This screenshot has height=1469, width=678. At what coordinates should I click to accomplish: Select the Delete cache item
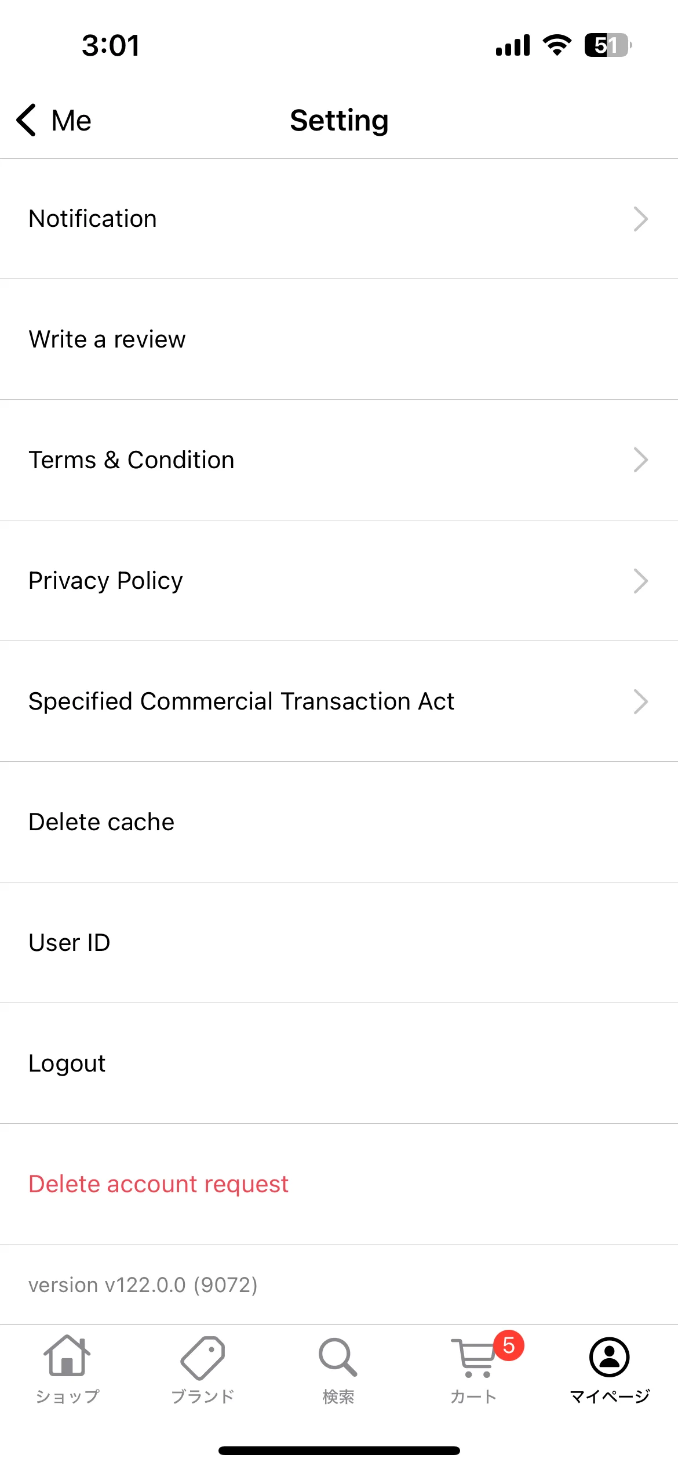pyautogui.click(x=339, y=822)
